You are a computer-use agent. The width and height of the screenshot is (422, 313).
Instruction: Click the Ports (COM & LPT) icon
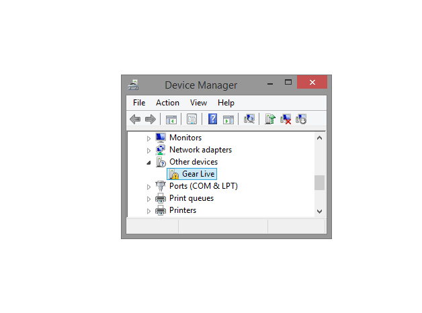161,186
